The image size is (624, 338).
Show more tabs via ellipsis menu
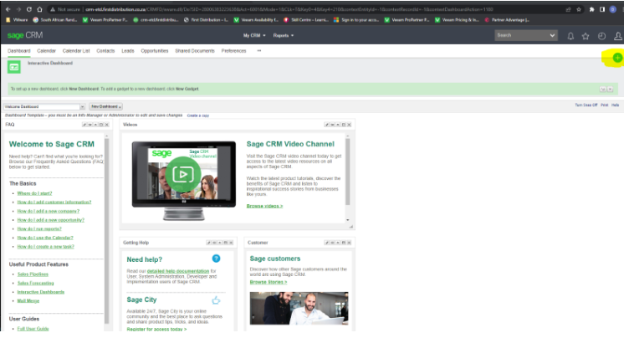(259, 50)
